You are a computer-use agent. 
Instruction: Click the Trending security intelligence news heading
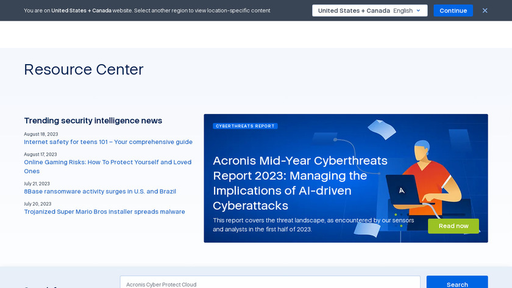pyautogui.click(x=93, y=121)
